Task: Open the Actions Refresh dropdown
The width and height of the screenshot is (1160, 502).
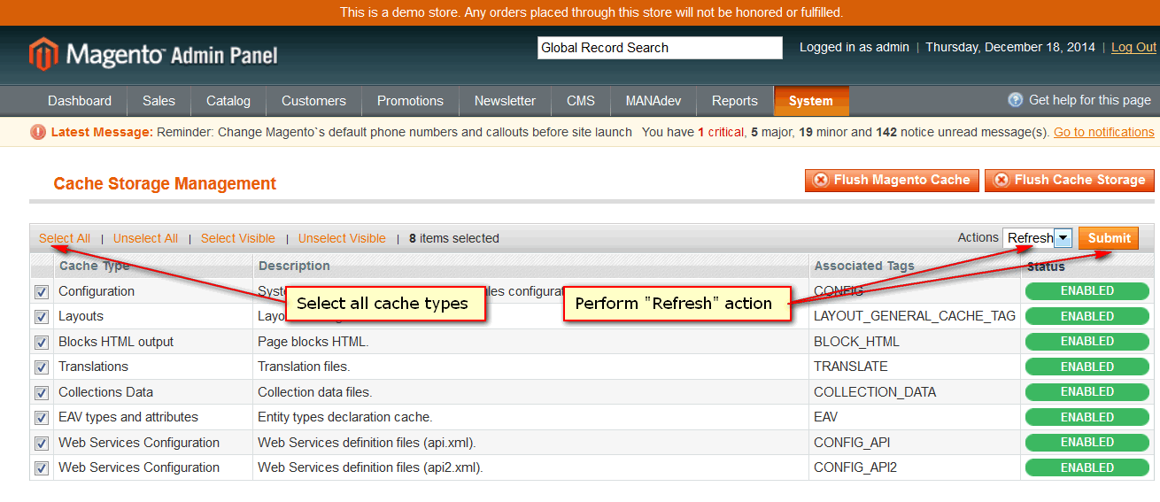Action: point(1038,238)
